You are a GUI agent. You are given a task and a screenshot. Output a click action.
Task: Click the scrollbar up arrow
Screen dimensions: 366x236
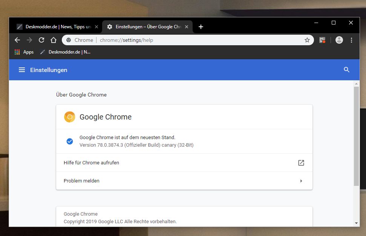pyautogui.click(x=356, y=84)
